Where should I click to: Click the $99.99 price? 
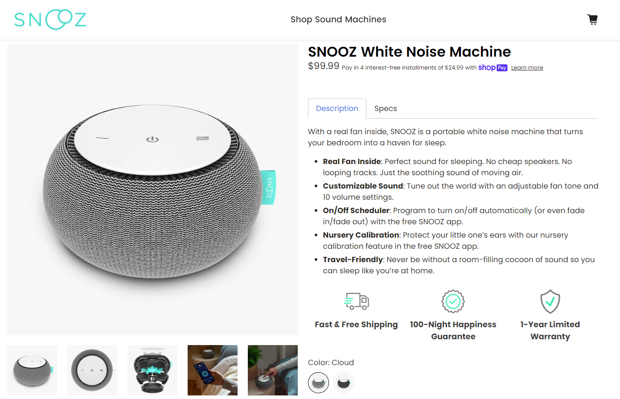point(324,66)
